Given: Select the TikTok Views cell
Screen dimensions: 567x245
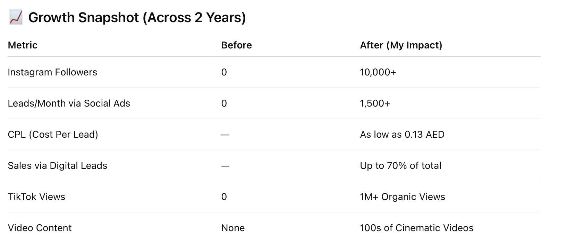Looking at the screenshot, I should pos(36,197).
